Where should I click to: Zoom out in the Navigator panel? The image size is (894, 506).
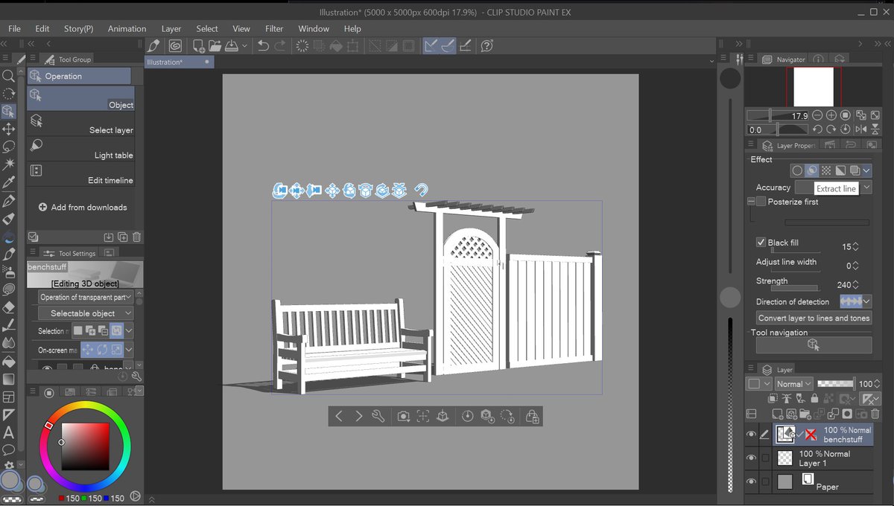pyautogui.click(x=817, y=115)
